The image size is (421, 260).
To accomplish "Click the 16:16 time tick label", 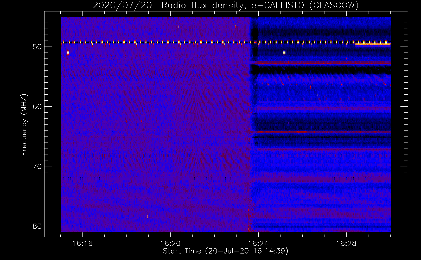I will [x=82, y=244].
